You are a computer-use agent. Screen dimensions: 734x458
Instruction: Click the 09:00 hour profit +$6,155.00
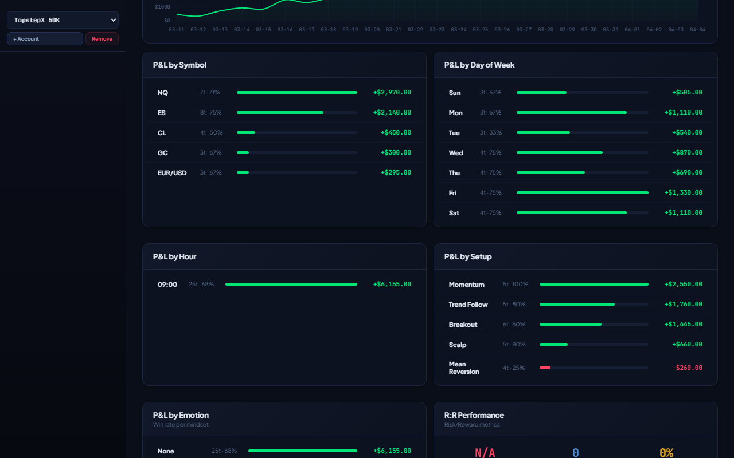392,285
